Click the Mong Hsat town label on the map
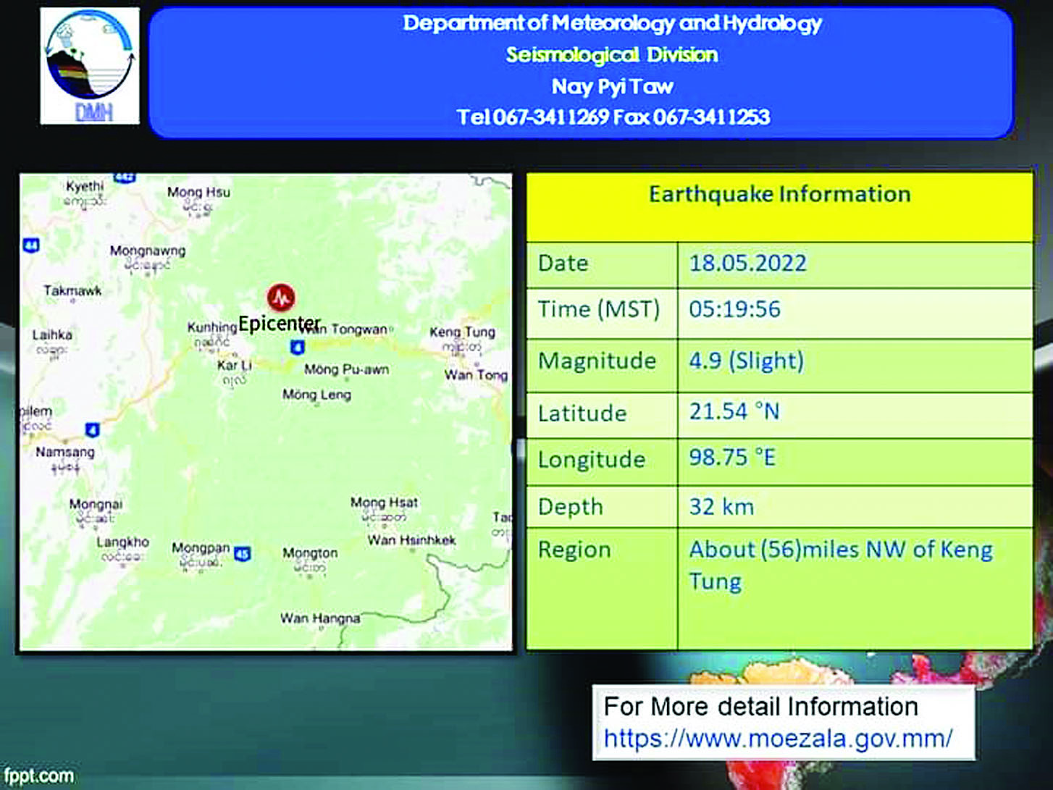The image size is (1053, 790). coord(384,502)
